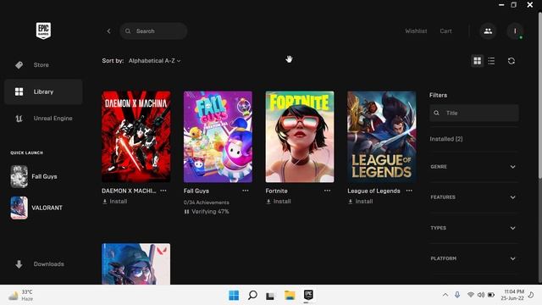The width and height of the screenshot is (542, 305).
Task: Click Epic Games Launcher taskbar icon
Action: 308,295
